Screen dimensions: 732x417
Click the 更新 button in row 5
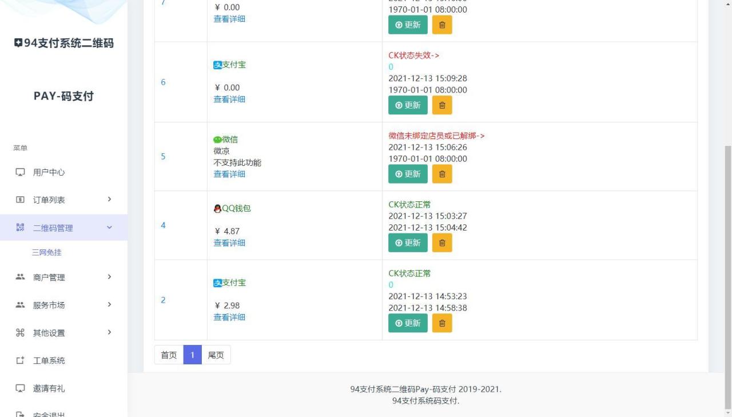point(408,174)
